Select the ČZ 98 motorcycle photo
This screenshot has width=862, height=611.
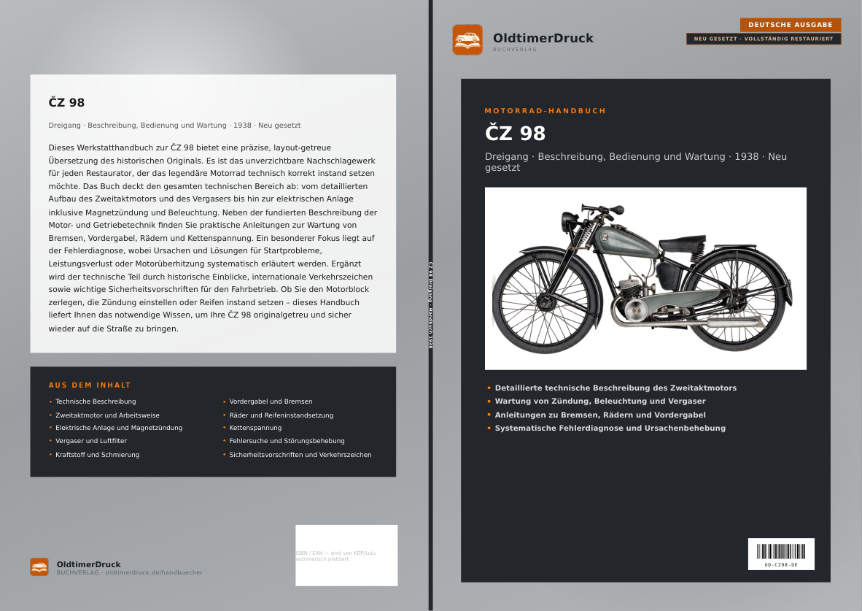point(645,279)
